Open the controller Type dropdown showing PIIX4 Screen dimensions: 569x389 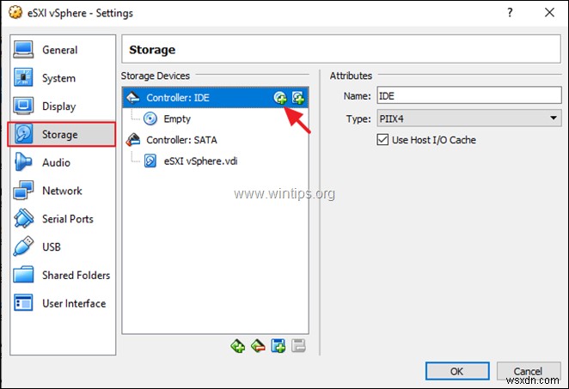[x=468, y=119]
